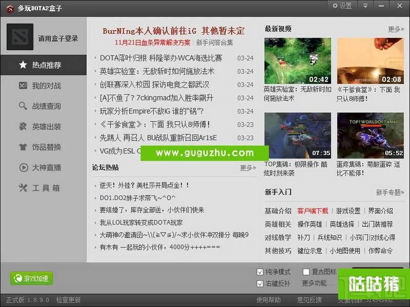
Task: Open forum post 要结婚了，库存全部送
Action: [x=152, y=210]
